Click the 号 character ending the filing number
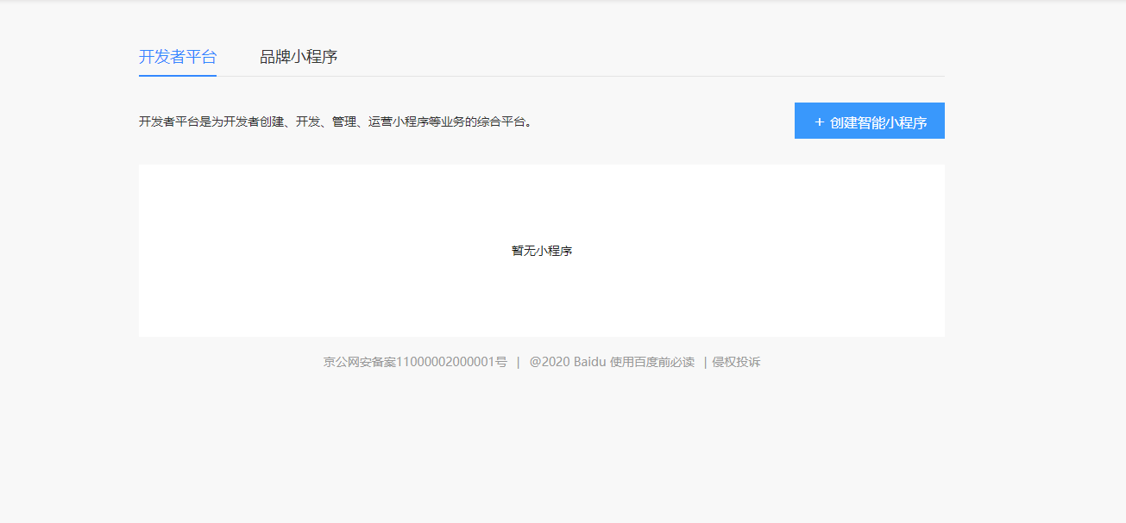1126x523 pixels. [x=501, y=362]
